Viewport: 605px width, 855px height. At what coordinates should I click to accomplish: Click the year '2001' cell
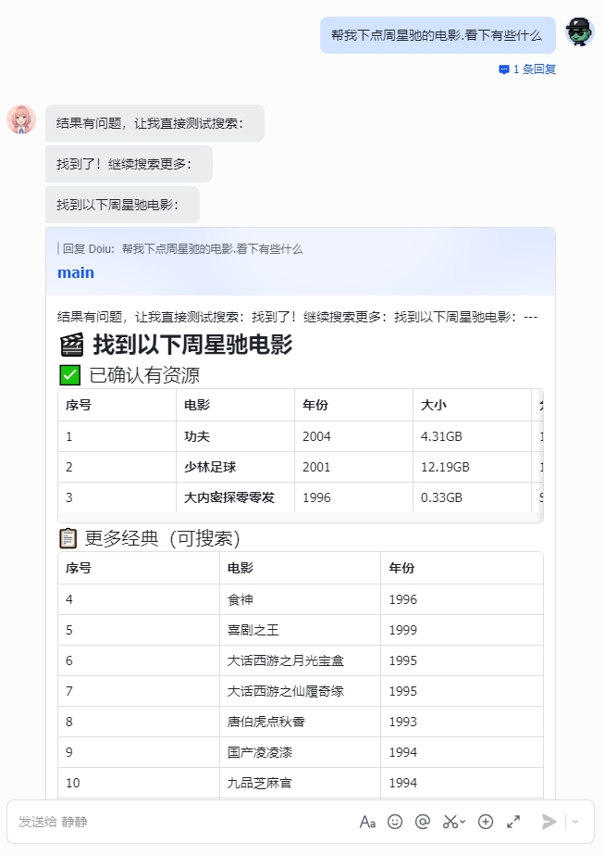pyautogui.click(x=354, y=467)
